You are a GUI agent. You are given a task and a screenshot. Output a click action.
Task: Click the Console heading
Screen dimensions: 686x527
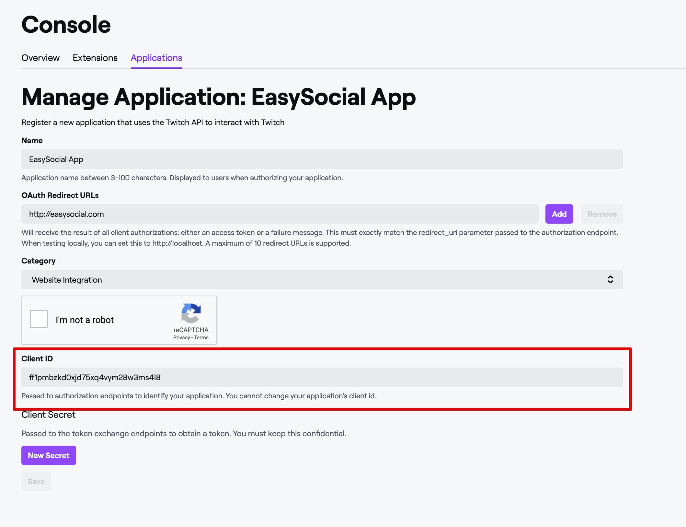pos(66,25)
